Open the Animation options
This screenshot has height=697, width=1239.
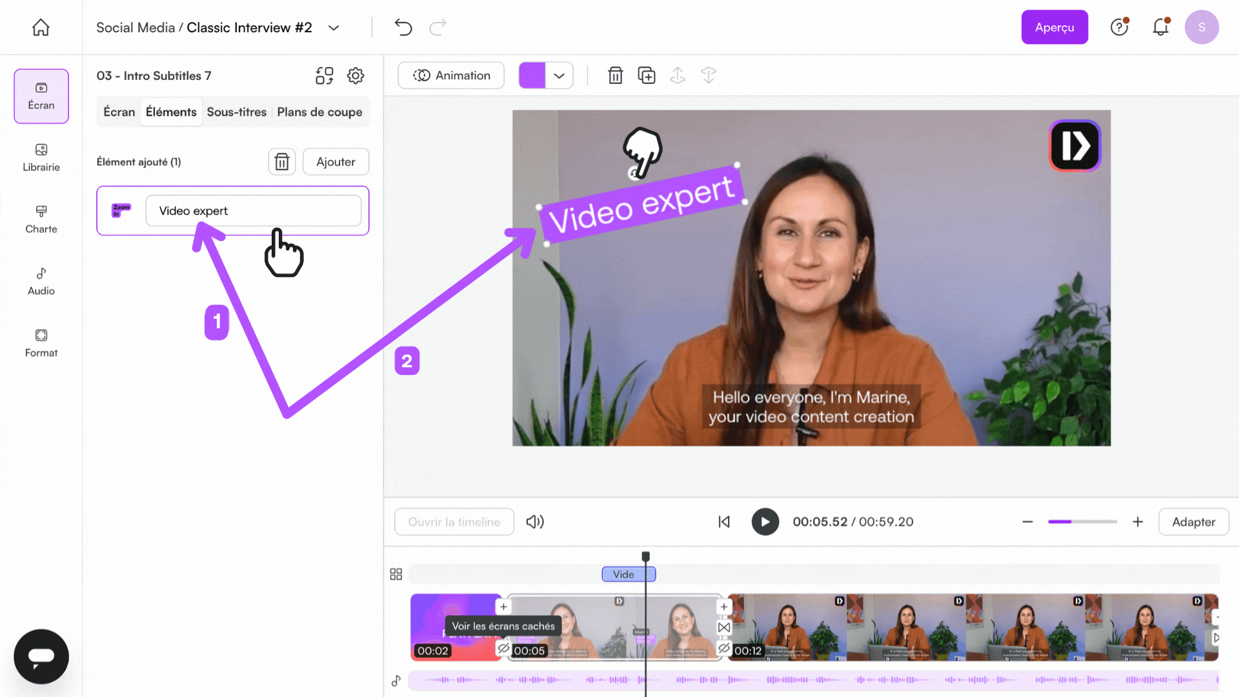pyautogui.click(x=451, y=76)
